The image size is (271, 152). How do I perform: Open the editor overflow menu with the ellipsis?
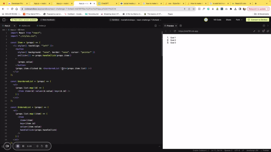[159, 26]
